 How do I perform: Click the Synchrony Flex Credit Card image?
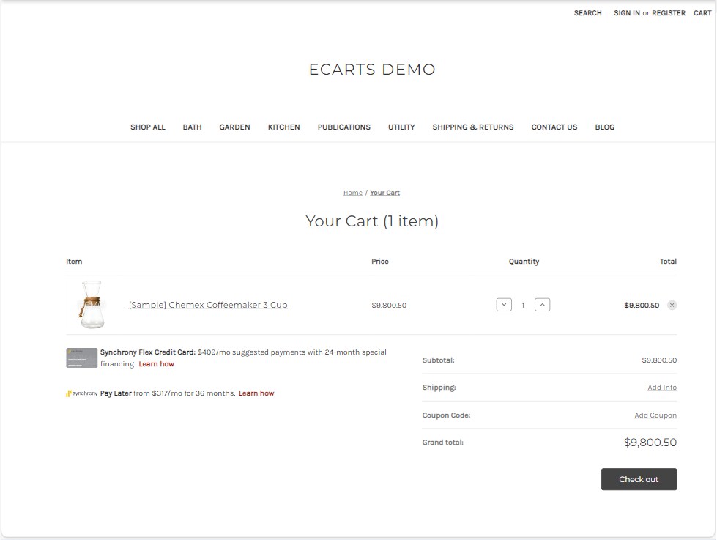click(81, 358)
